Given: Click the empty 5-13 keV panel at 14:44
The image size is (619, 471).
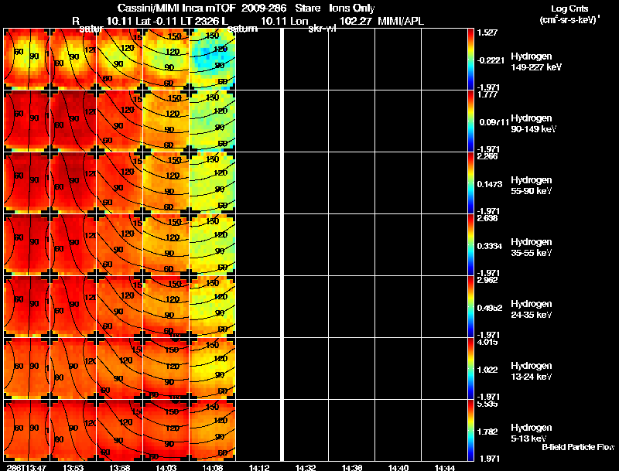Looking at the screenshot, I should 444,430.
